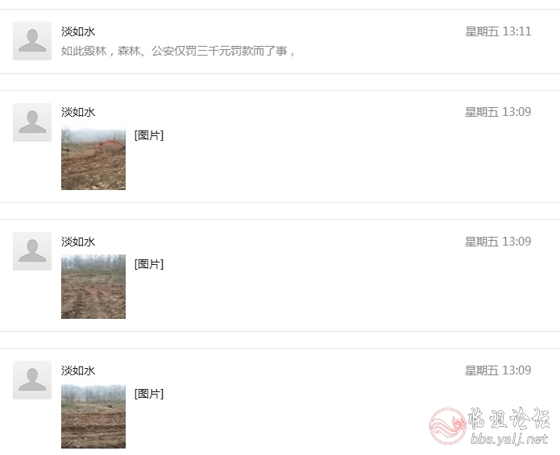The height and width of the screenshot is (455, 560).
Task: Click the avatar beside the excavator photo message
Action: (32, 122)
